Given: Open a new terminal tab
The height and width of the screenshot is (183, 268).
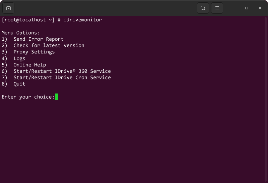Looking at the screenshot, I should pyautogui.click(x=8, y=8).
